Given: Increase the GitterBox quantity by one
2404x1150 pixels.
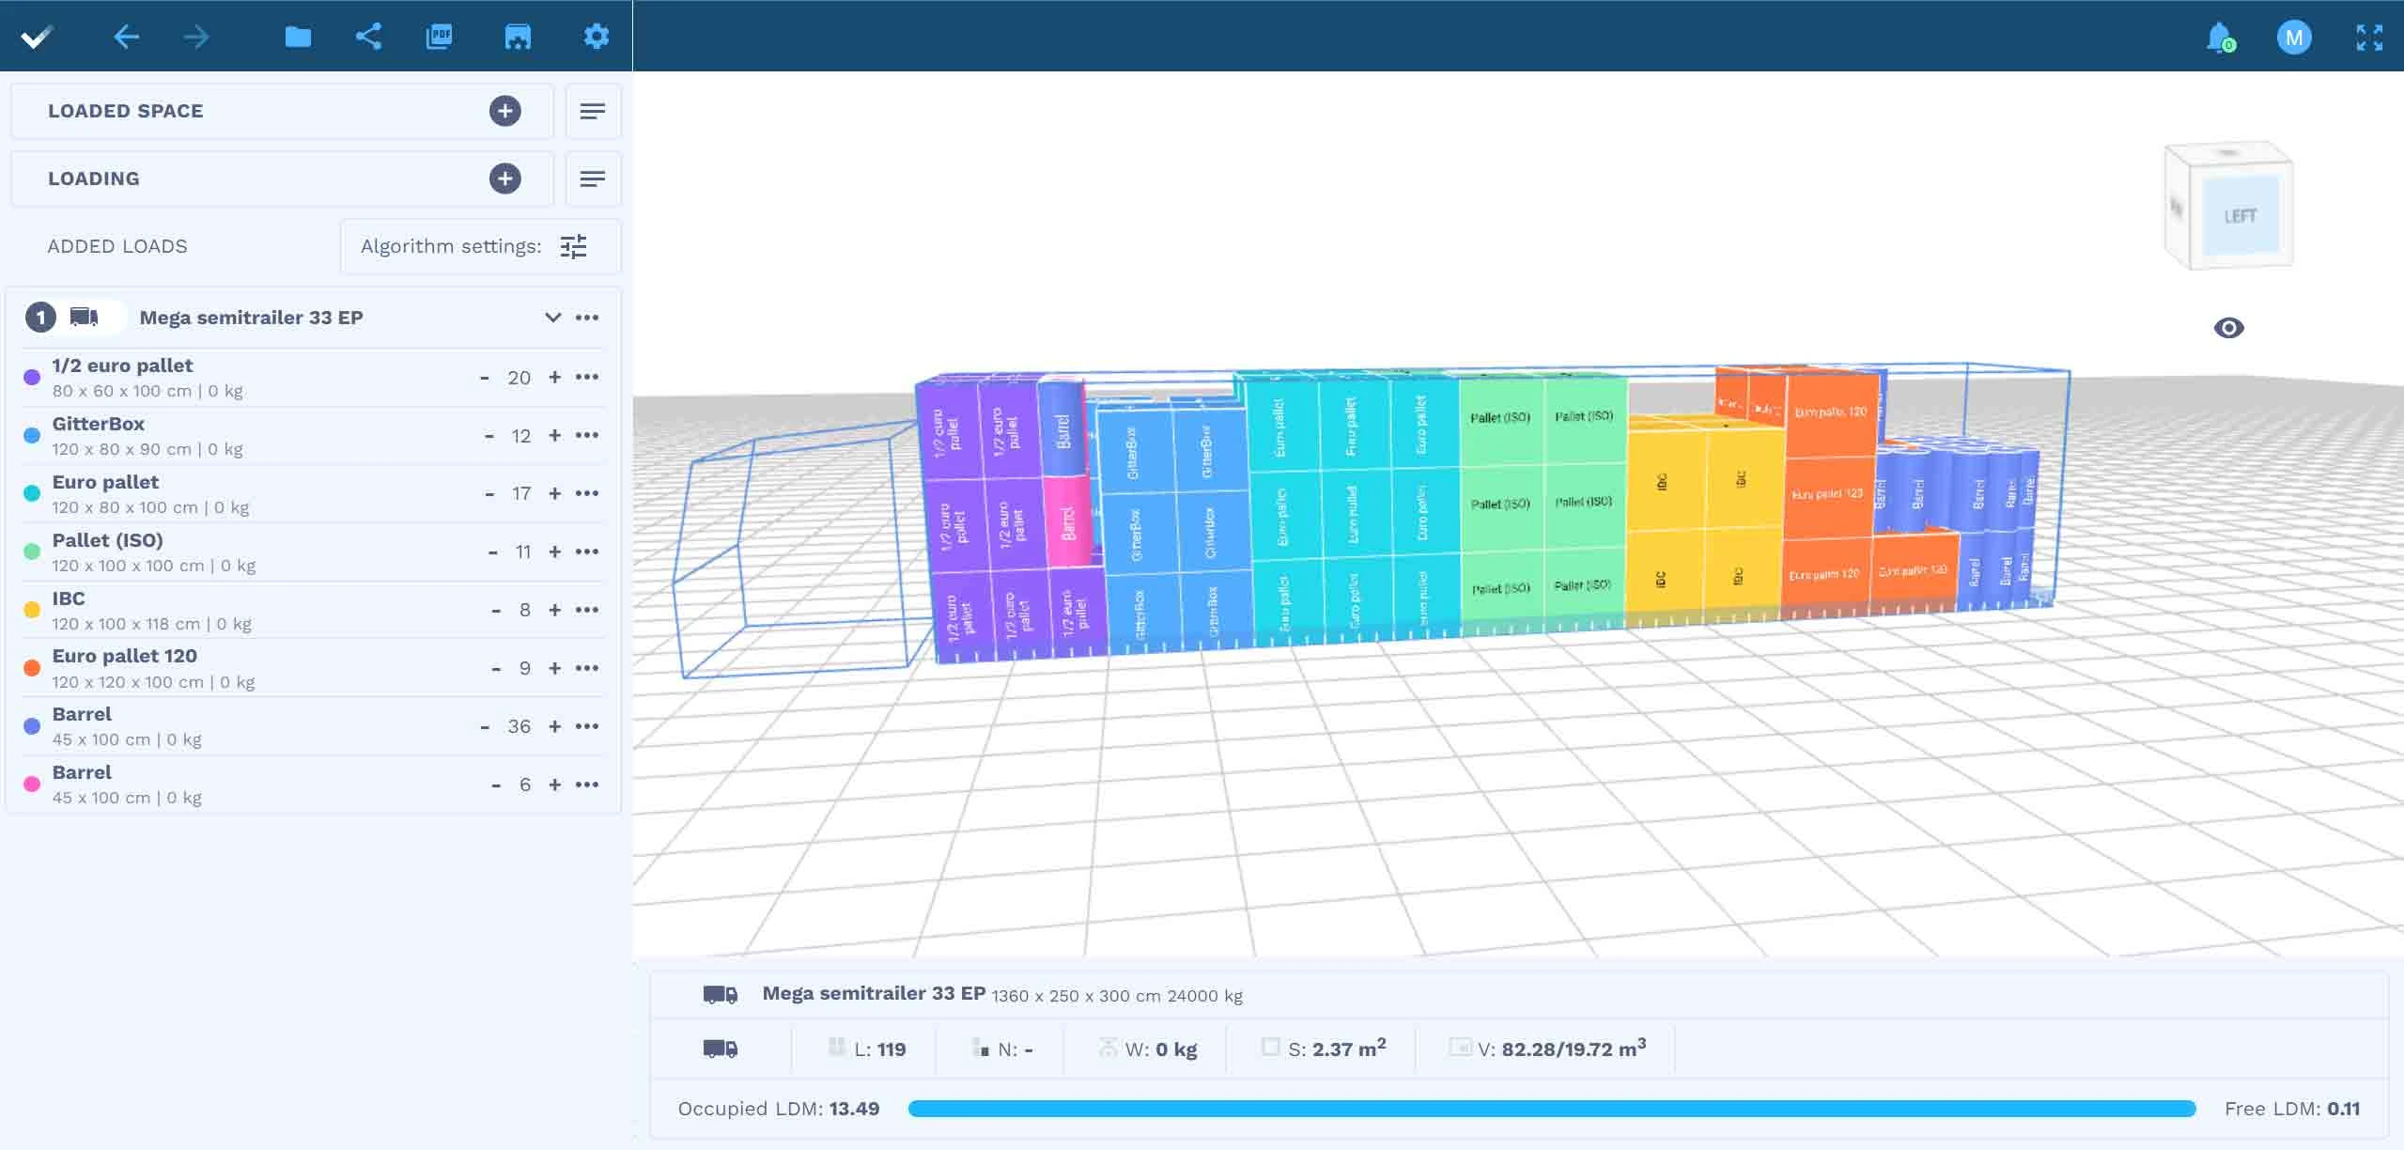Looking at the screenshot, I should click(x=554, y=436).
